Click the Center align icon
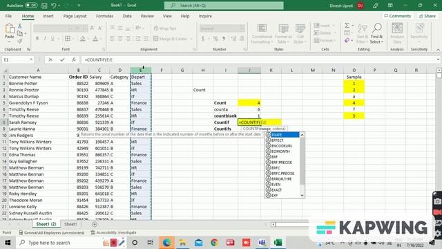 point(120,39)
